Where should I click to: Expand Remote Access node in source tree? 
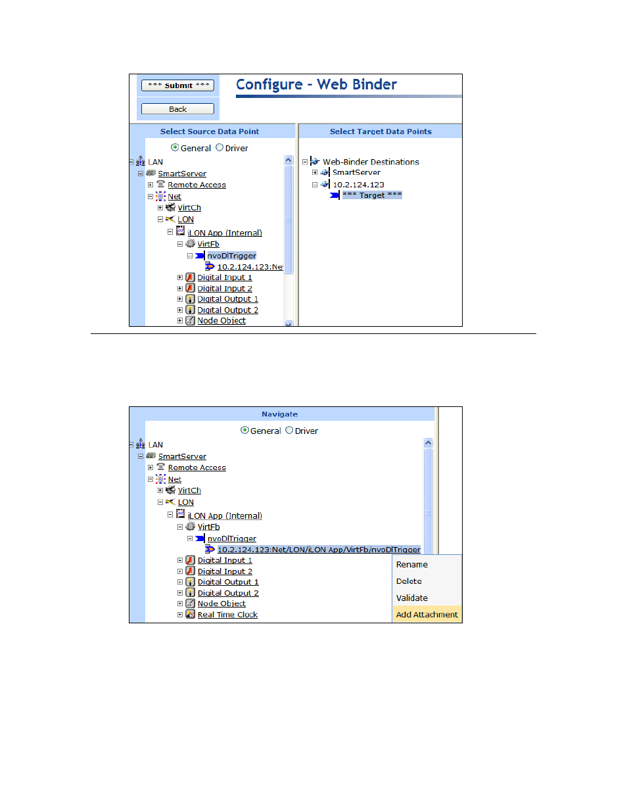click(x=151, y=185)
